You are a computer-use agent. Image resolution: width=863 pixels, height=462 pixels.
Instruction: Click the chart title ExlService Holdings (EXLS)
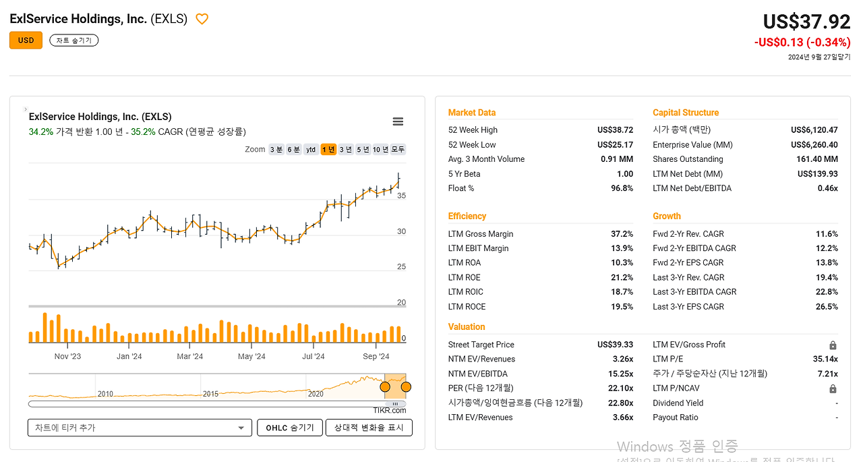tap(100, 117)
